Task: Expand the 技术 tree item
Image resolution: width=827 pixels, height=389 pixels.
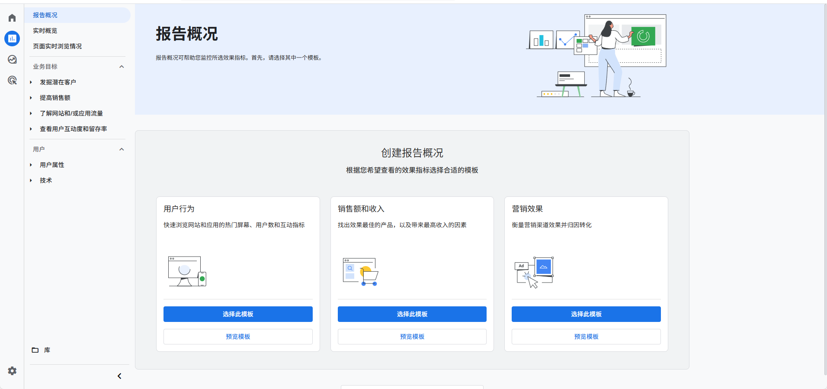Action: [31, 180]
